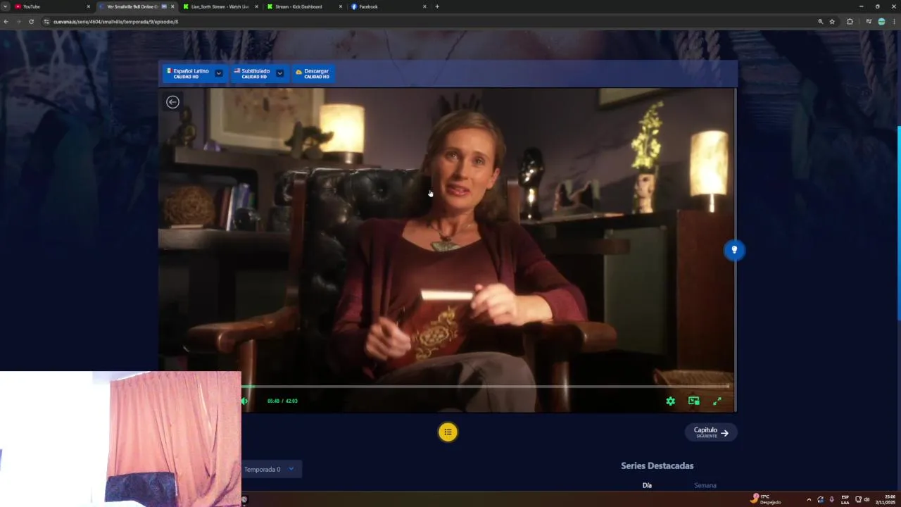Close the YouTube tab
Screen dimensions: 901x507
(88, 6)
